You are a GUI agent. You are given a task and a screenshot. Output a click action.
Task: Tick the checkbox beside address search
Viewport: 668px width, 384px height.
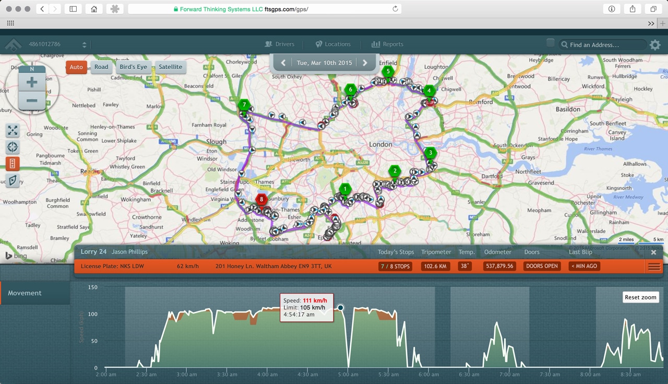(x=550, y=43)
